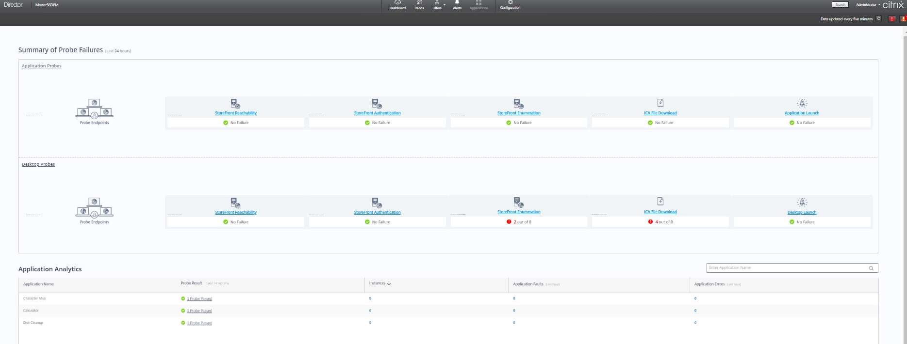Viewport: 907px width, 344px height.
Task: Open the Dashboard view in the top bar
Action: pyautogui.click(x=397, y=5)
